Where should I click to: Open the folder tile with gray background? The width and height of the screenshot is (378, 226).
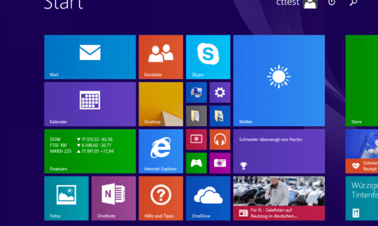pyautogui.click(x=196, y=116)
